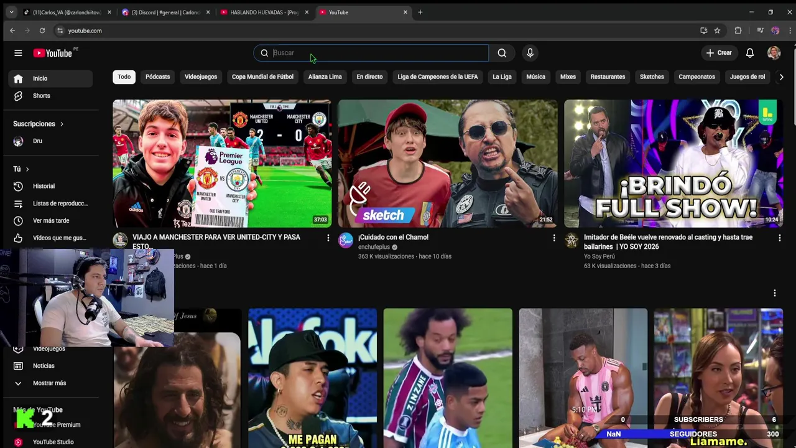
Task: Open options for Cuidado con el Chamo video
Action: 554,238
